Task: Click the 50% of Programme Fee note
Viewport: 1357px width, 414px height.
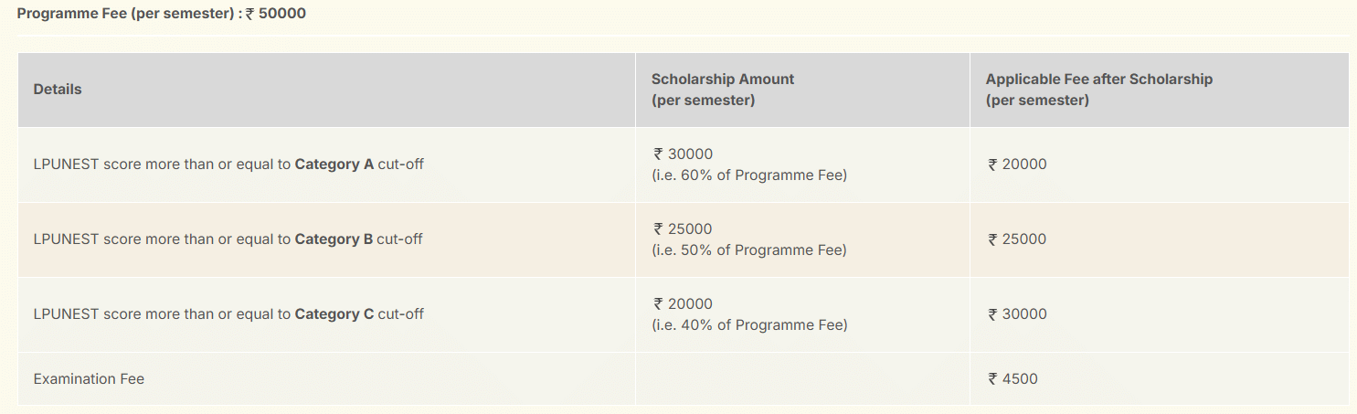Action: click(x=749, y=249)
